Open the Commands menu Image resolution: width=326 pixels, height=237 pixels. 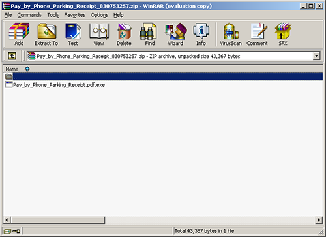pyautogui.click(x=29, y=15)
